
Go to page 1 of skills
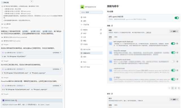(x=172, y=88)
